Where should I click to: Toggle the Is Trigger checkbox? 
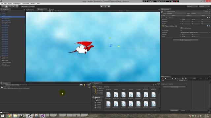coord(181,30)
